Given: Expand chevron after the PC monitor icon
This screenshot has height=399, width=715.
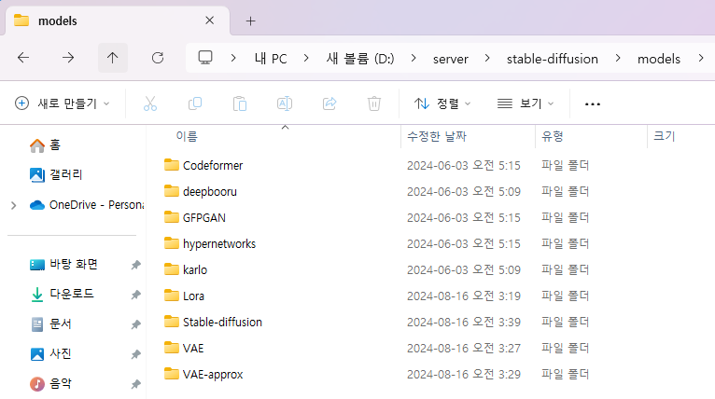Looking at the screenshot, I should coord(233,59).
